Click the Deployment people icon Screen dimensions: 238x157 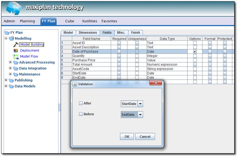pyautogui.click(x=15, y=50)
